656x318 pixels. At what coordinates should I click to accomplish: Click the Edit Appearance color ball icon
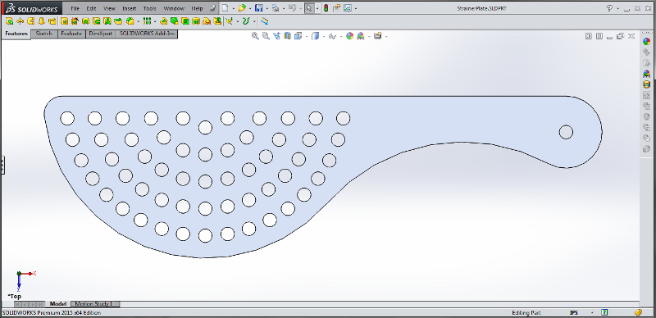coord(350,36)
